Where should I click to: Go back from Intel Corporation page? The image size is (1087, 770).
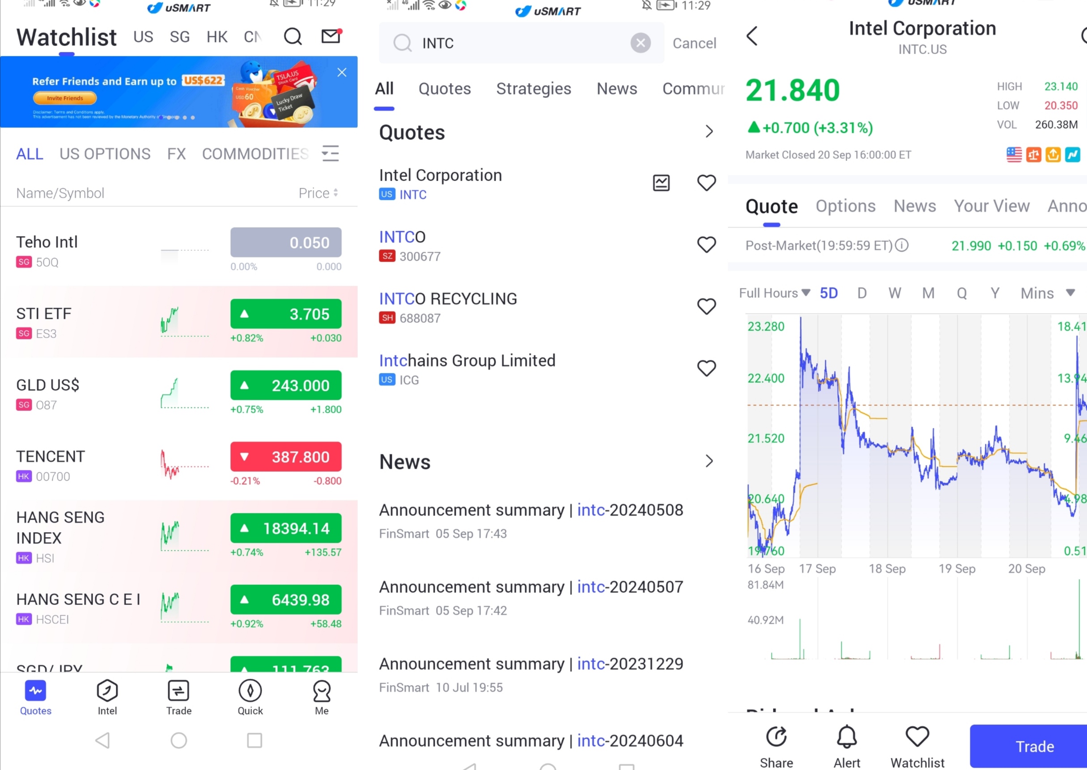[752, 36]
